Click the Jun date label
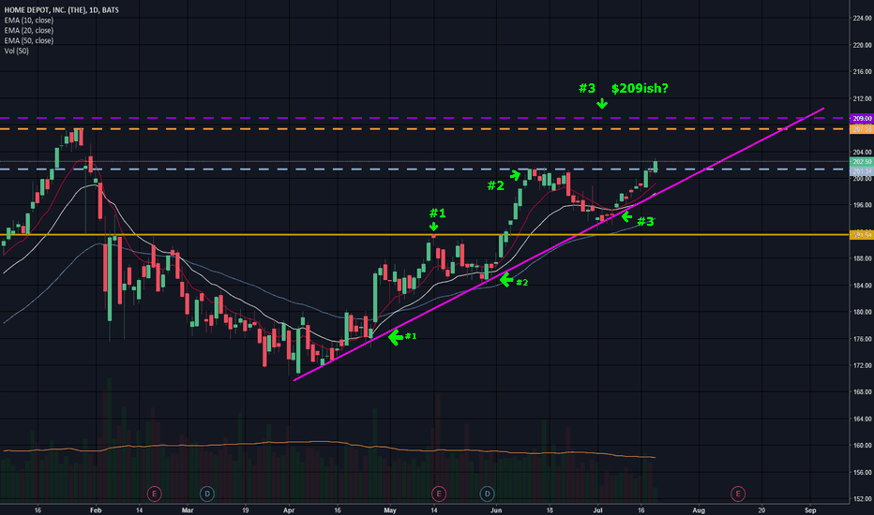Screen dimensions: 874x515 click(x=496, y=510)
